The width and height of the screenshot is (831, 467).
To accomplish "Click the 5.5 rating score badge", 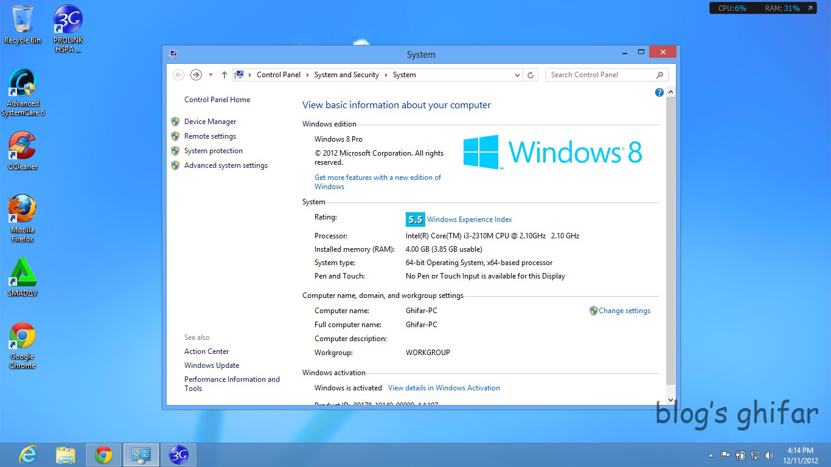I will 415,220.
